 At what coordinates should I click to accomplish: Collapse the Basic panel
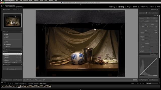158,16
